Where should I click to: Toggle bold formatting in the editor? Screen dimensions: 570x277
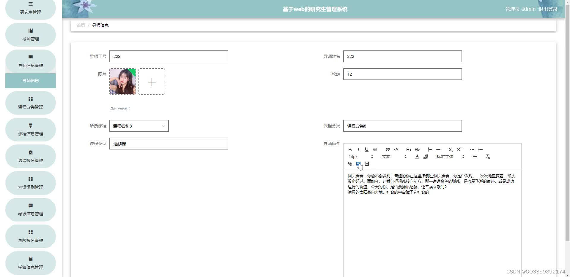[350, 149]
